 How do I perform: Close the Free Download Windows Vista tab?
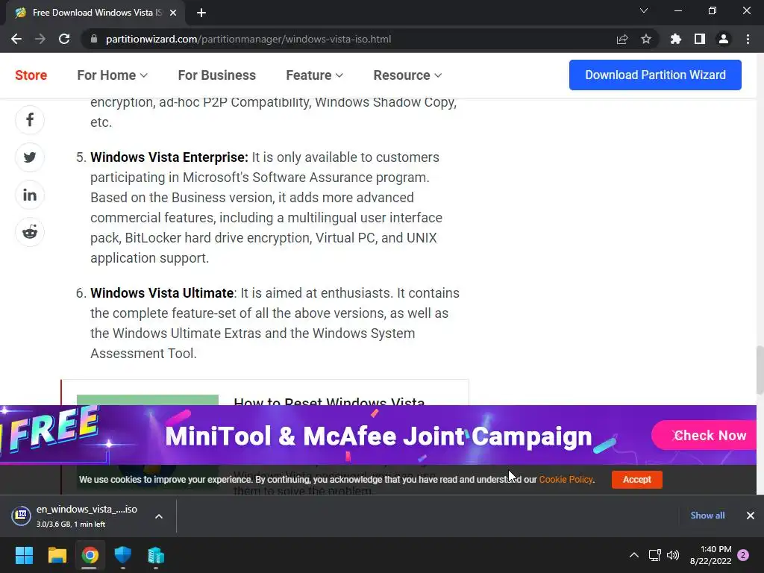point(173,13)
